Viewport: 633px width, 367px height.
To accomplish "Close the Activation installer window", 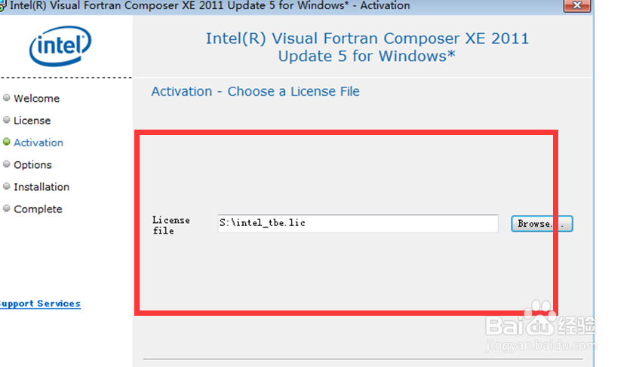I will pos(577,5).
